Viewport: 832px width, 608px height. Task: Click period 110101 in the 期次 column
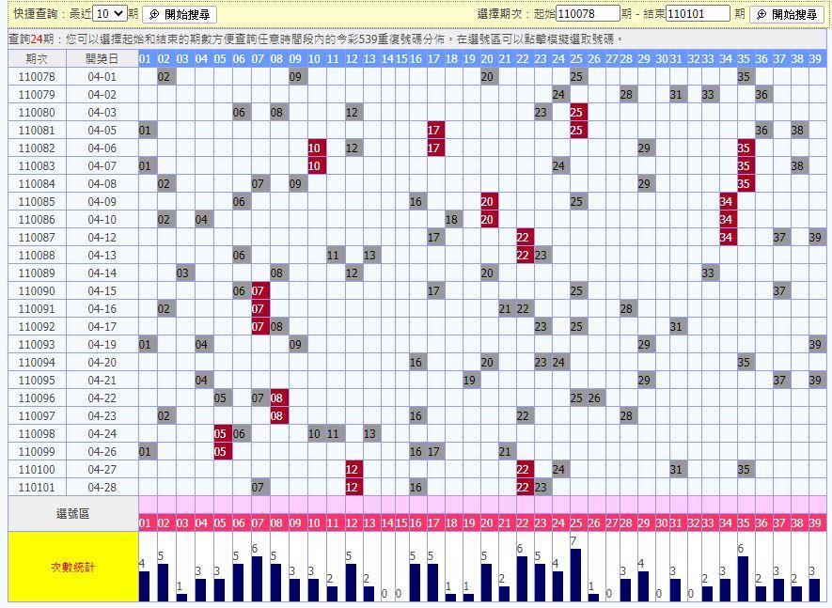click(x=37, y=487)
